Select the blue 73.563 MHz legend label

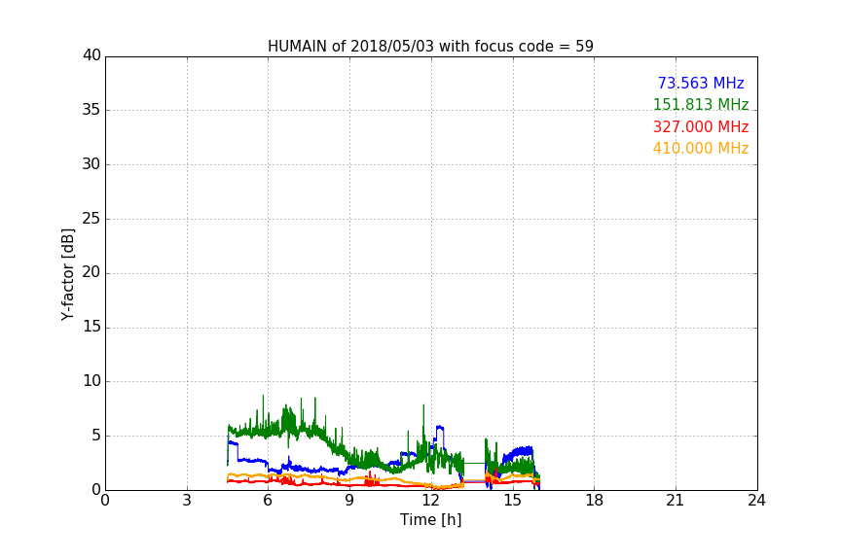tap(701, 83)
